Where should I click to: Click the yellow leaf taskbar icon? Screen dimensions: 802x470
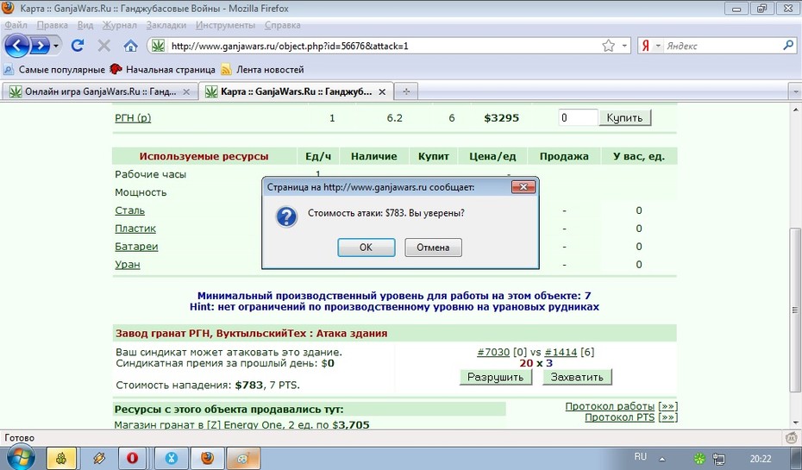61,458
